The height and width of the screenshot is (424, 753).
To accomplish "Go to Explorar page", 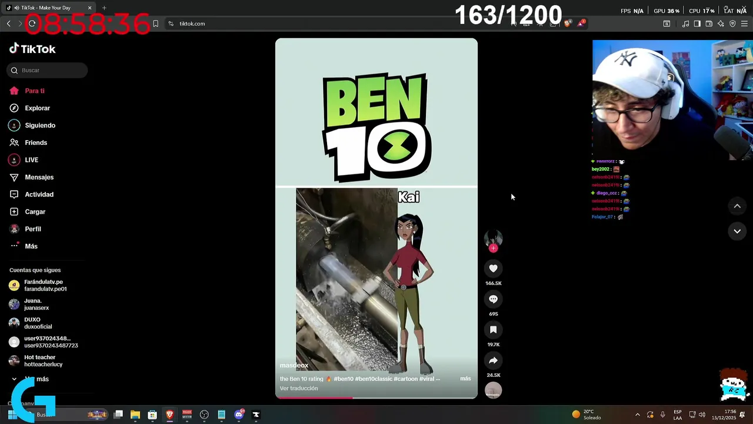I will click(29, 108).
